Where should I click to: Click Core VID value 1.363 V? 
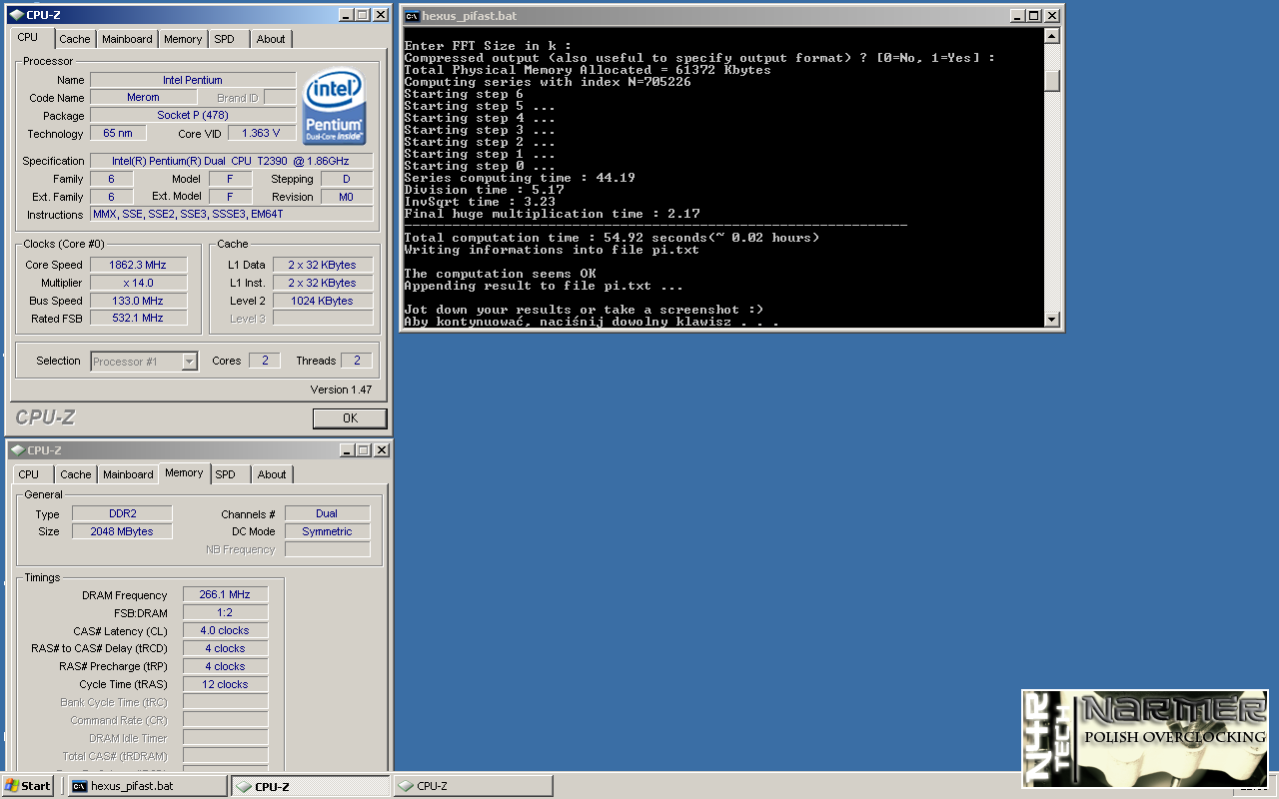[x=262, y=134]
